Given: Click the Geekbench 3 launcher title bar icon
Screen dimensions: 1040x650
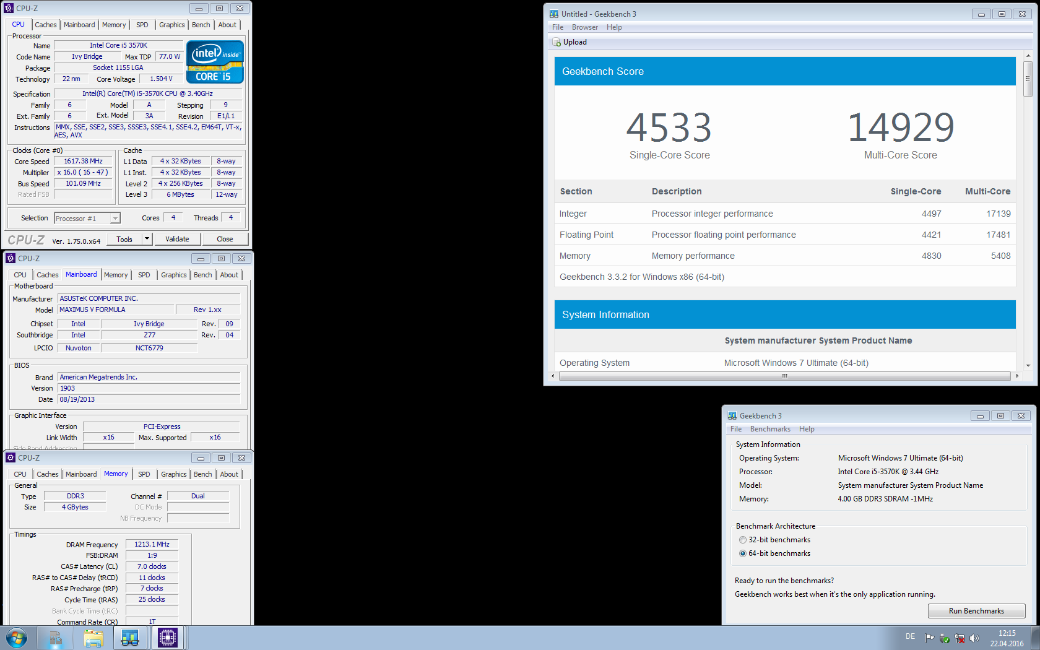Looking at the screenshot, I should coord(732,415).
